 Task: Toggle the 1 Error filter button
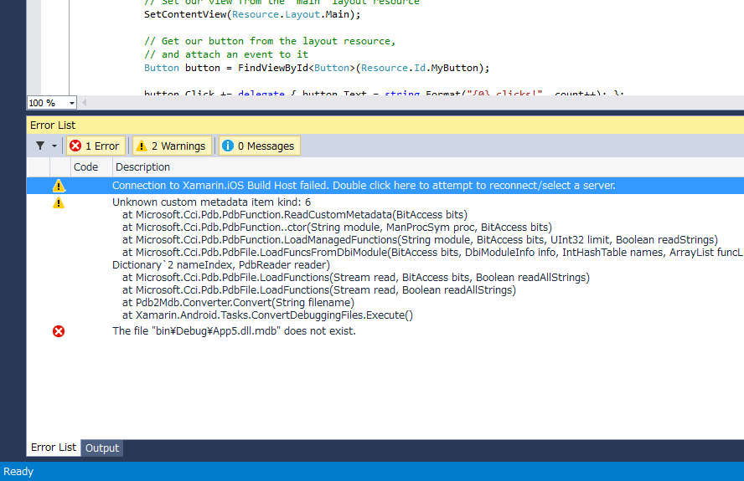(96, 146)
